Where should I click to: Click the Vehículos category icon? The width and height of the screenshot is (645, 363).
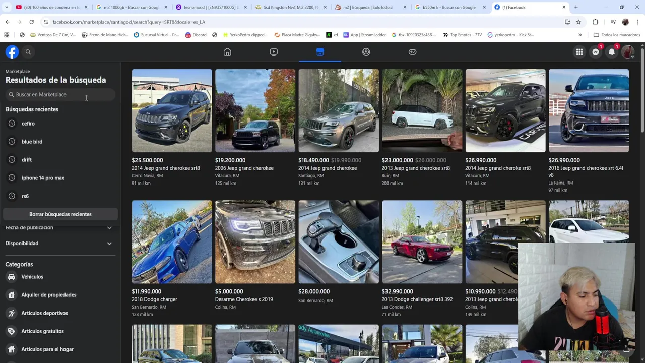click(12, 277)
